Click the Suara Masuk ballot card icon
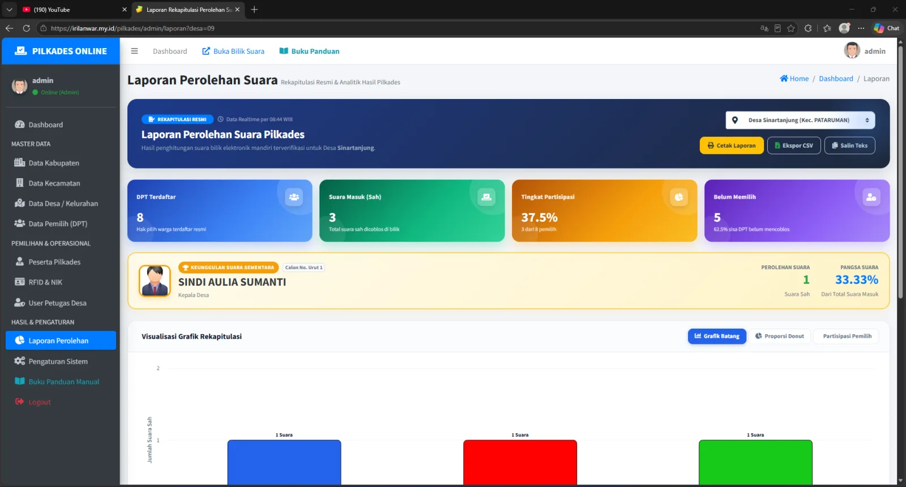This screenshot has width=906, height=487. coord(486,197)
